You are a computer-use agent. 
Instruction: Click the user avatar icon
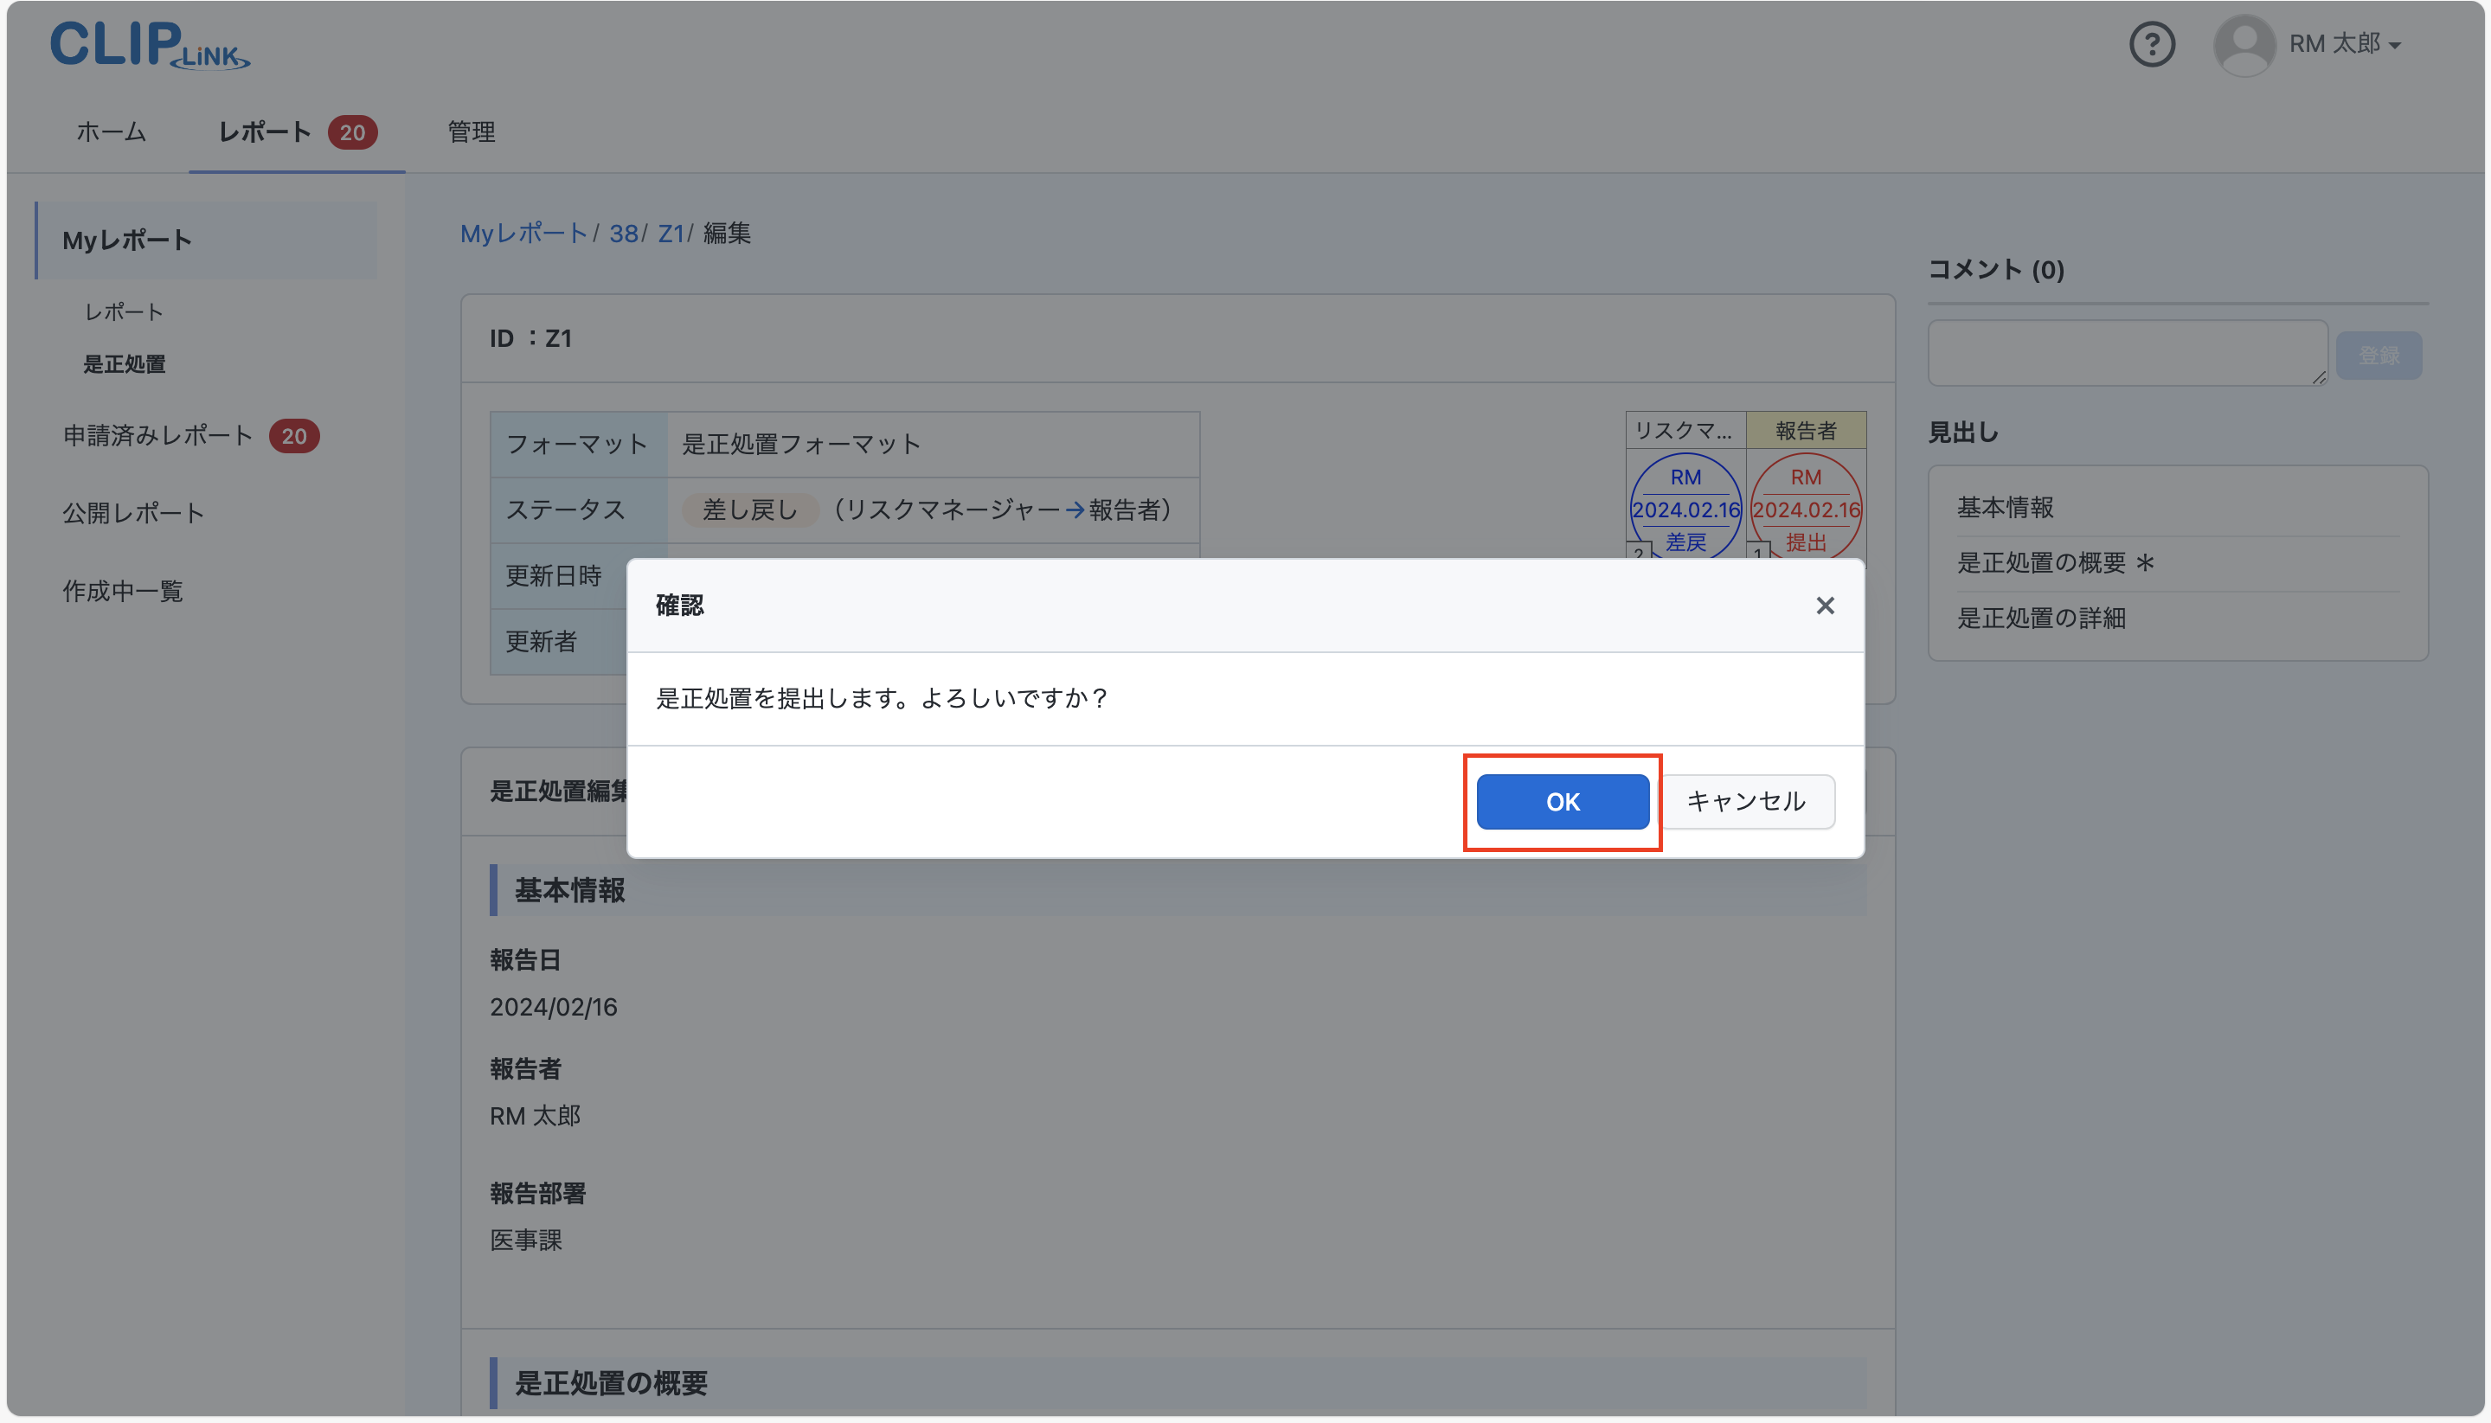click(2244, 44)
